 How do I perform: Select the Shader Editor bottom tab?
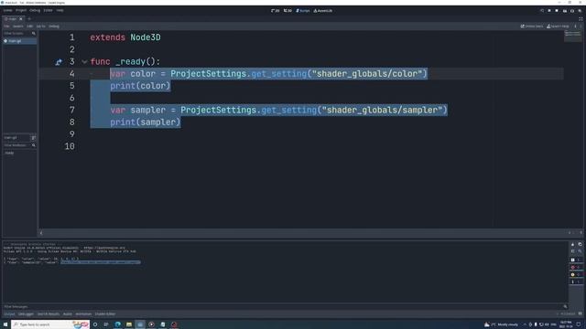[x=105, y=314]
